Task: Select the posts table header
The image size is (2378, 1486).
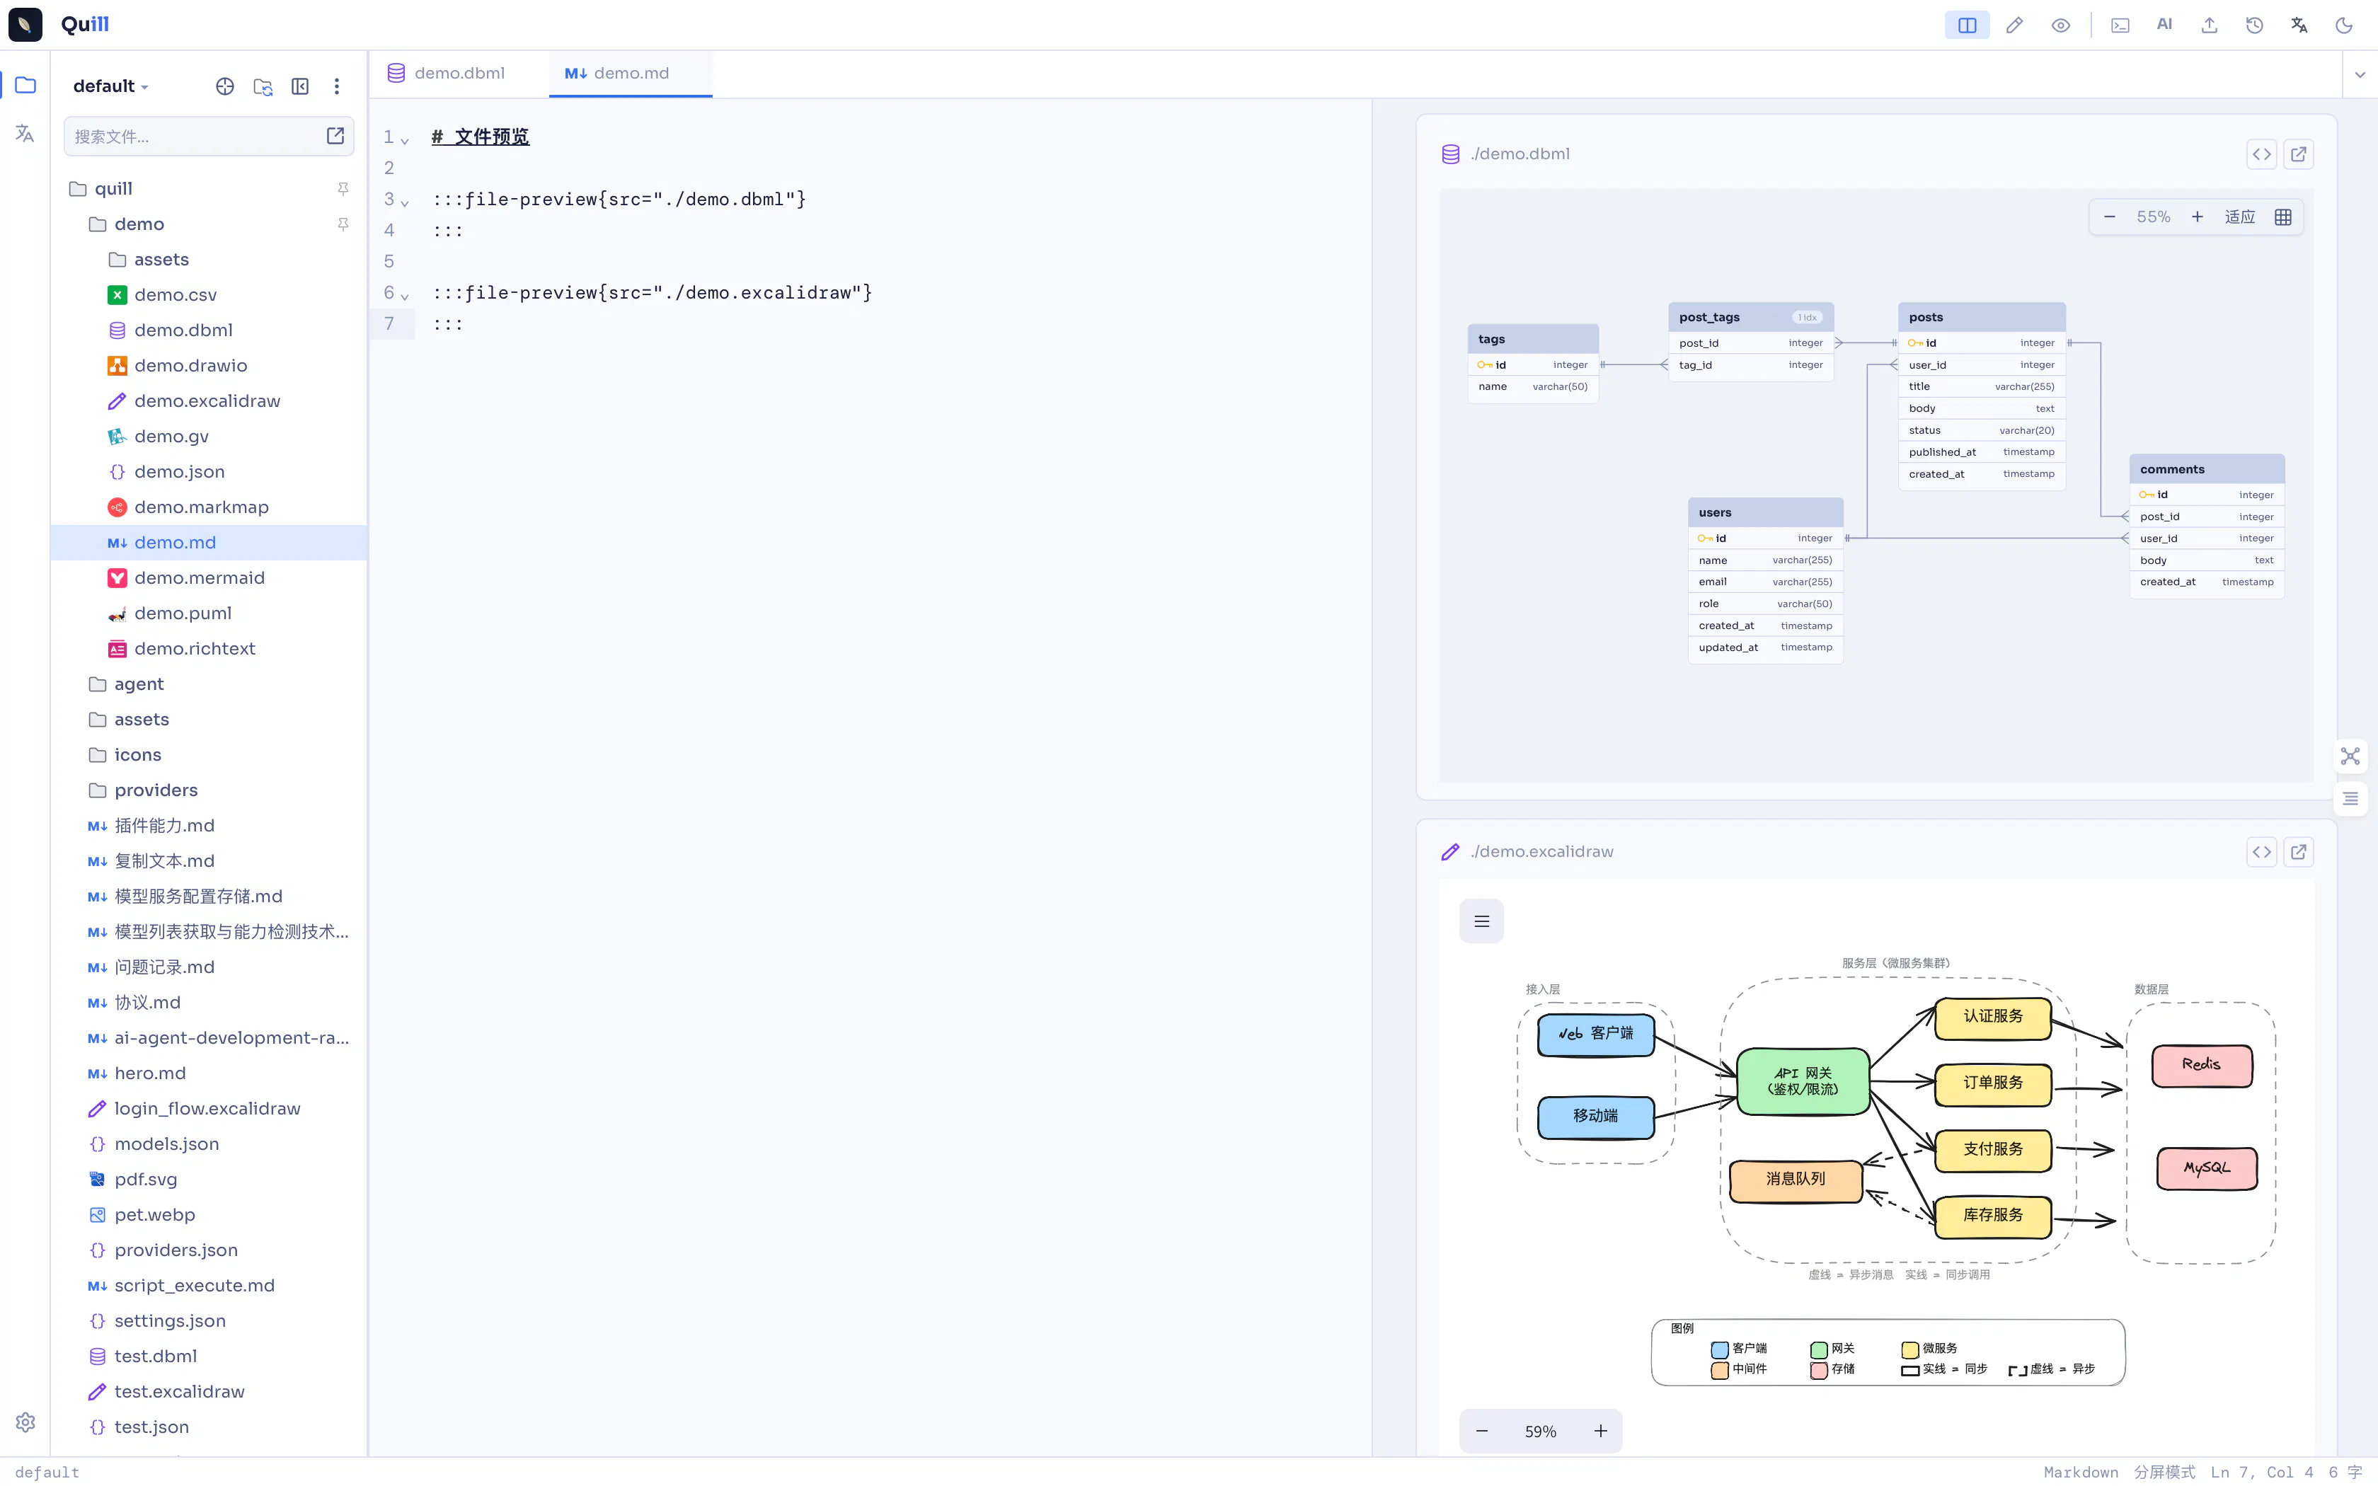Action: point(1981,318)
